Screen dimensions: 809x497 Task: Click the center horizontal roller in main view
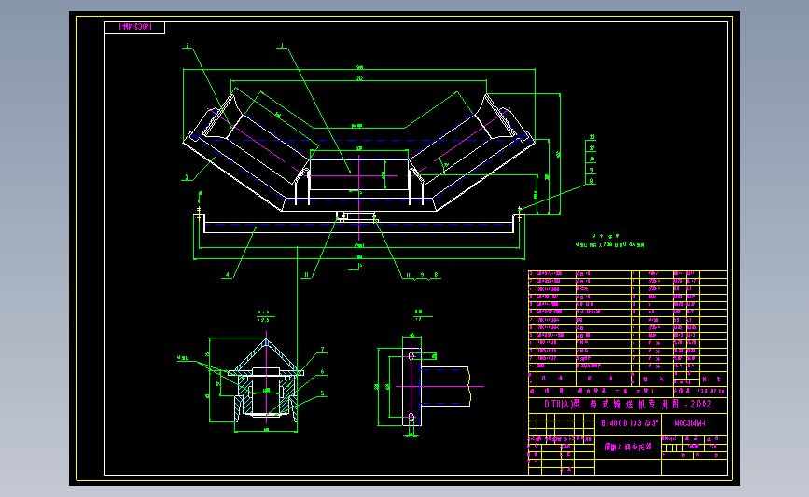(x=359, y=174)
